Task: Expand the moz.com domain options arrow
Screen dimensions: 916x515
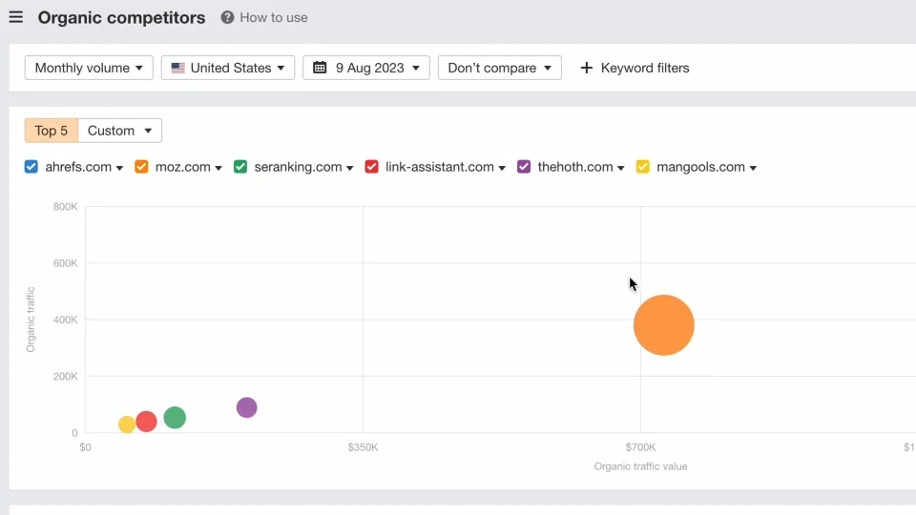Action: (219, 168)
